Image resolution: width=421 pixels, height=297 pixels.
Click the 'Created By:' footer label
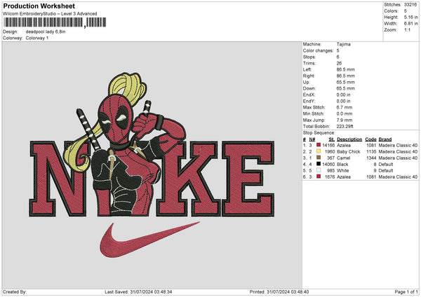15,291
